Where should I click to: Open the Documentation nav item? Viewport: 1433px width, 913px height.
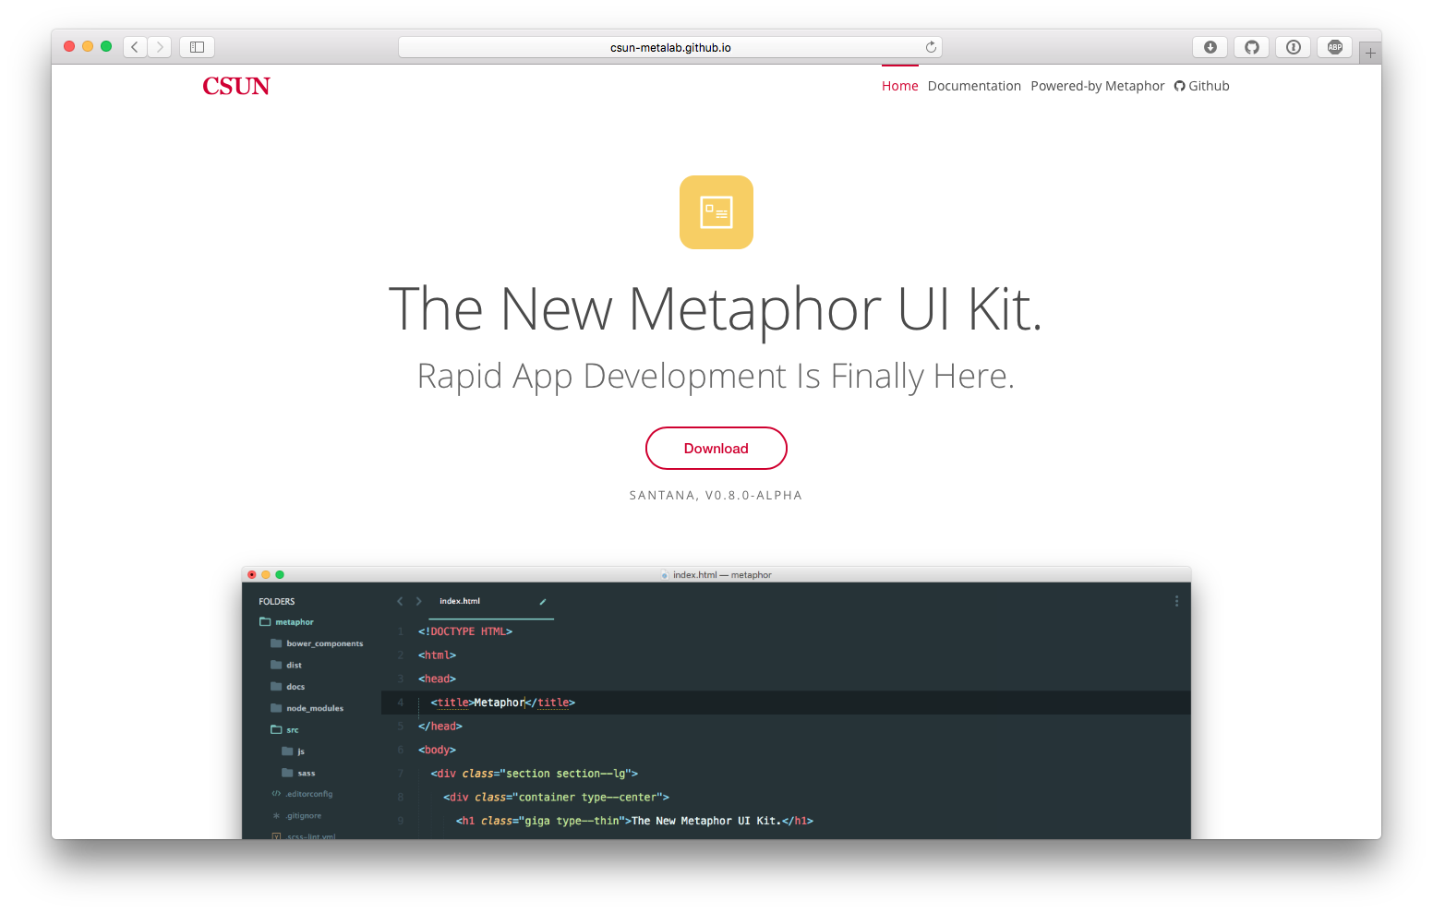click(974, 86)
